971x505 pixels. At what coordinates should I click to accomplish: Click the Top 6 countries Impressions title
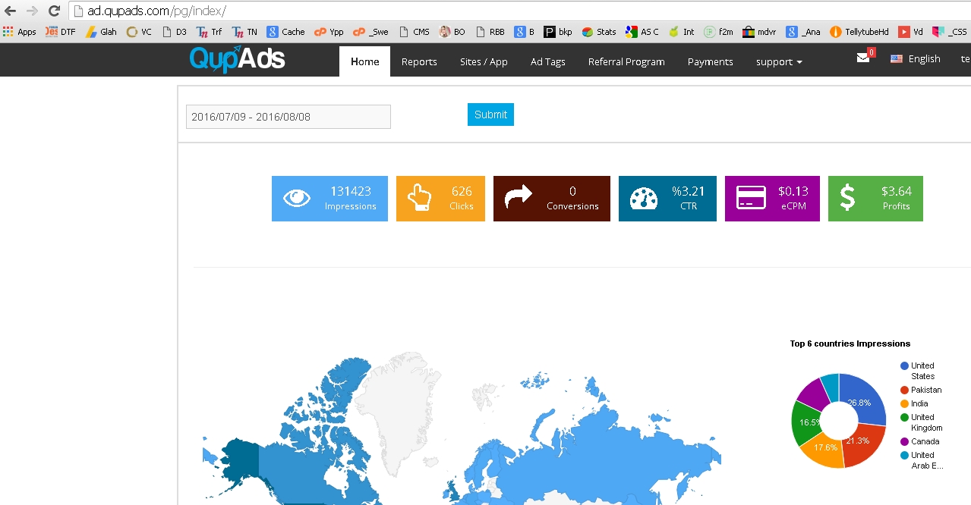(x=850, y=343)
